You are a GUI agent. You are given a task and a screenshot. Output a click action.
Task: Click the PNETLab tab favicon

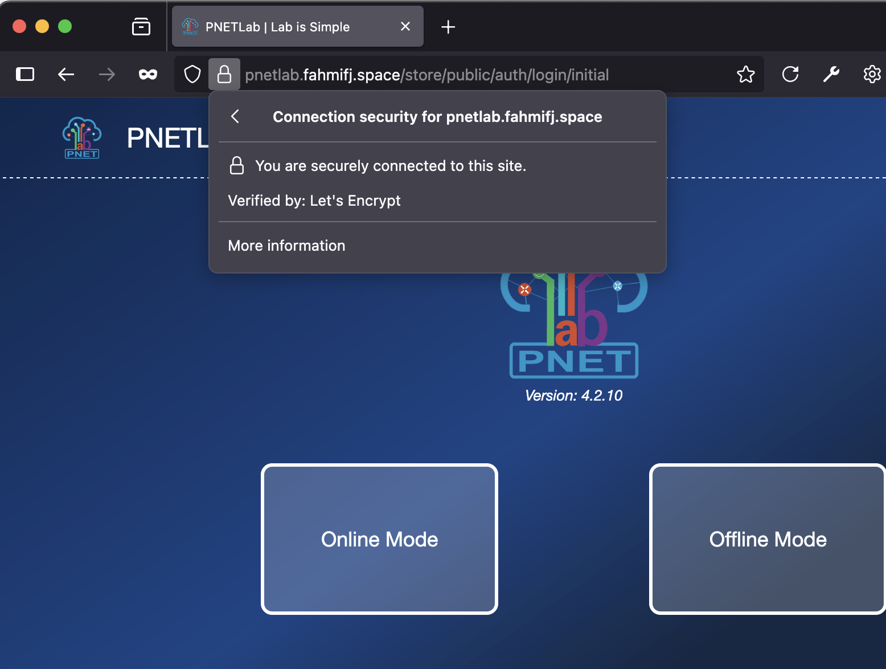(190, 26)
